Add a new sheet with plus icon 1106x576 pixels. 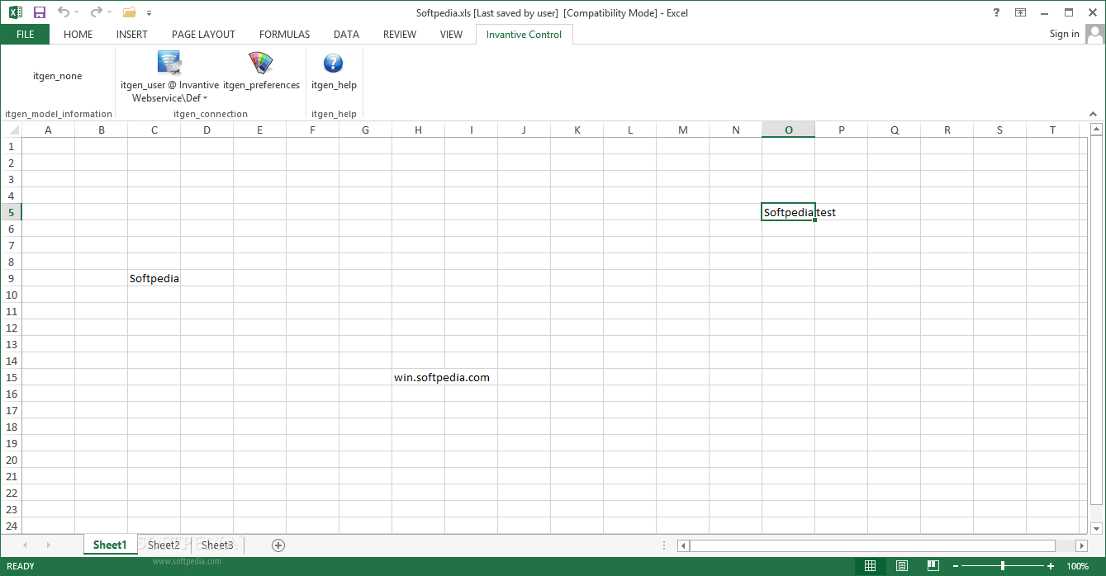click(x=278, y=545)
